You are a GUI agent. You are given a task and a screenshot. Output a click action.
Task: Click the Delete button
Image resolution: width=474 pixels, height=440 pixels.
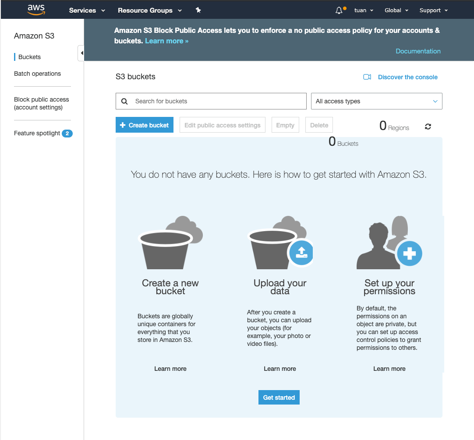click(x=319, y=125)
